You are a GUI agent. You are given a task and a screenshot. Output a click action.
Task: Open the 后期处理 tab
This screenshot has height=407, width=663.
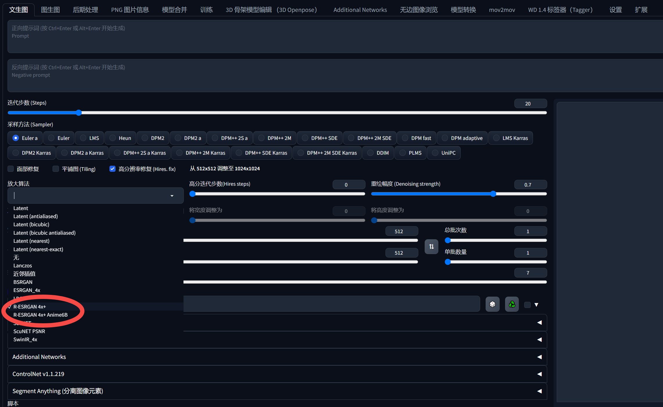pos(85,10)
